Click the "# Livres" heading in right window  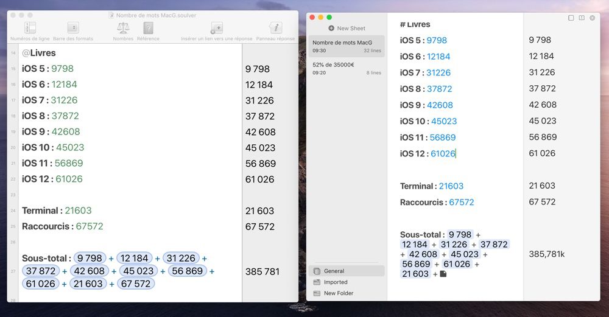(415, 24)
